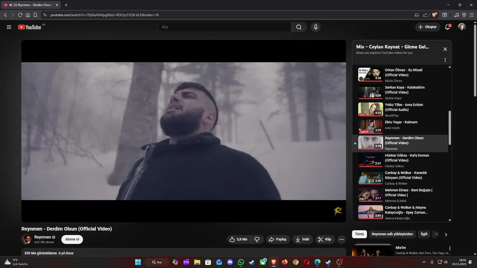477x268 pixels.
Task: Open Brave Shields lion icon
Action: [x=434, y=15]
